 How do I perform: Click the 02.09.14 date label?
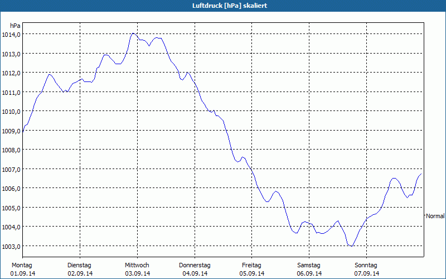coord(80,273)
